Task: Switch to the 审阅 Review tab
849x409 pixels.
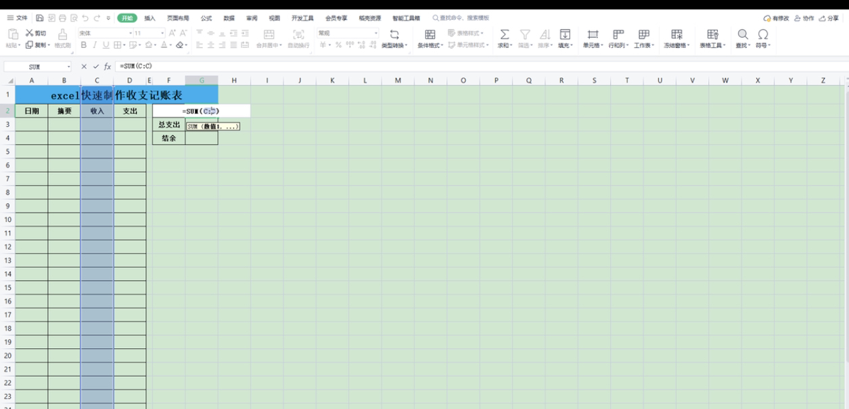Action: click(x=252, y=18)
